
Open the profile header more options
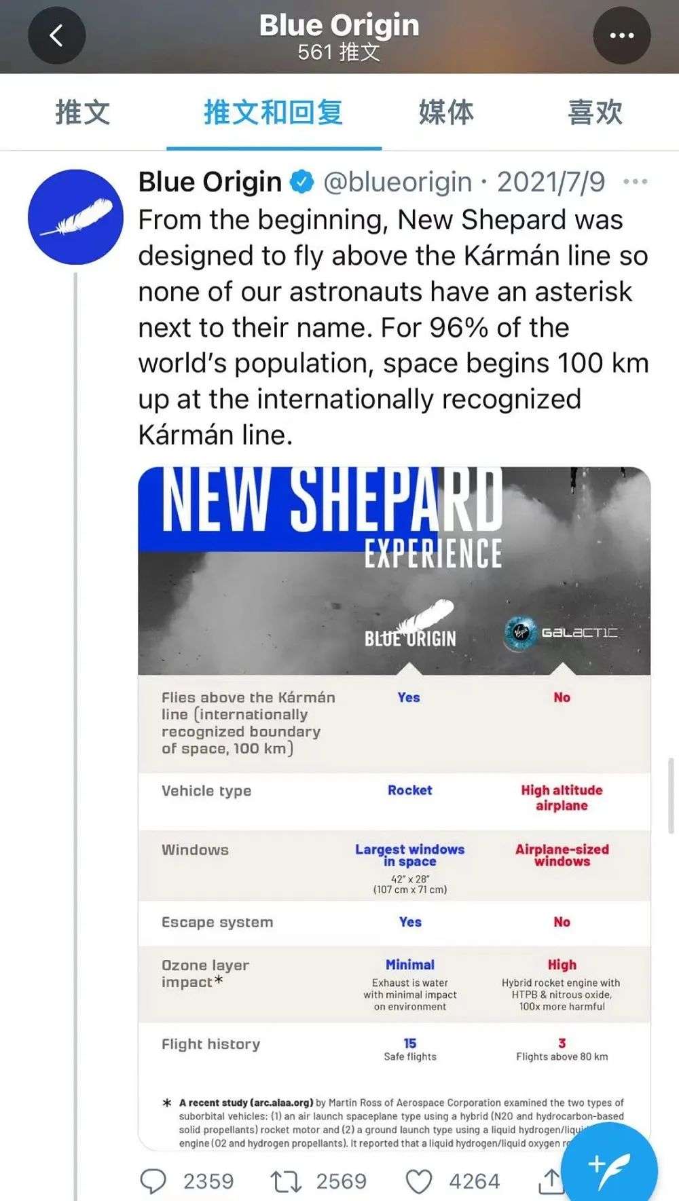tap(622, 35)
